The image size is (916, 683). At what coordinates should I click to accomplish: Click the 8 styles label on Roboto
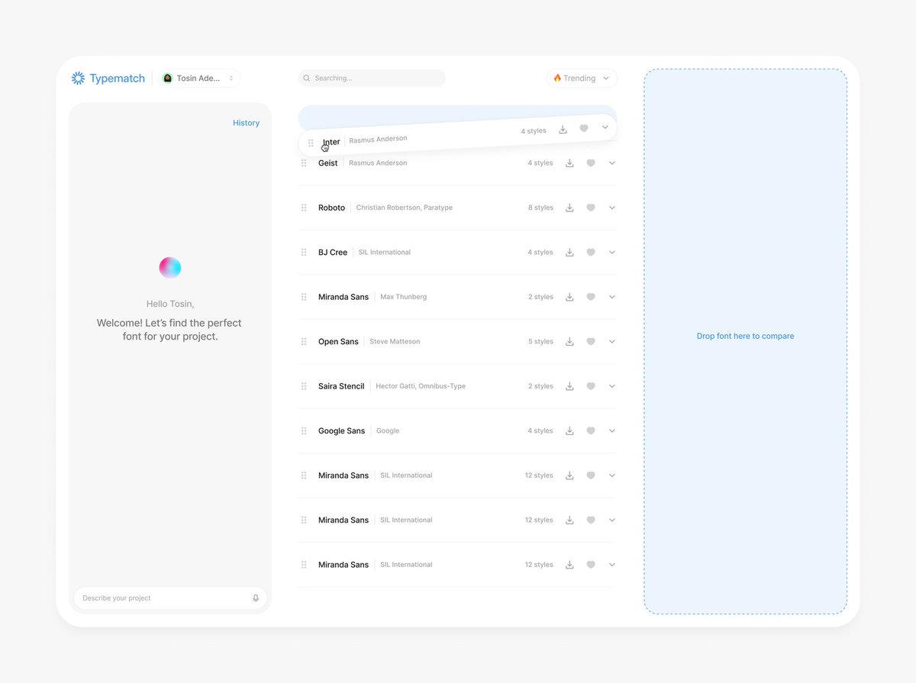540,208
